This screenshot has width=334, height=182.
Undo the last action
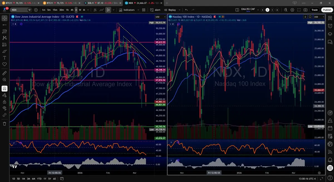tap(186, 10)
